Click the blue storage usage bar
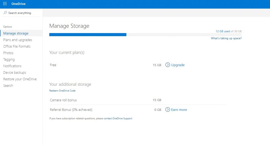Screen dimensions: 270x145 88,35
